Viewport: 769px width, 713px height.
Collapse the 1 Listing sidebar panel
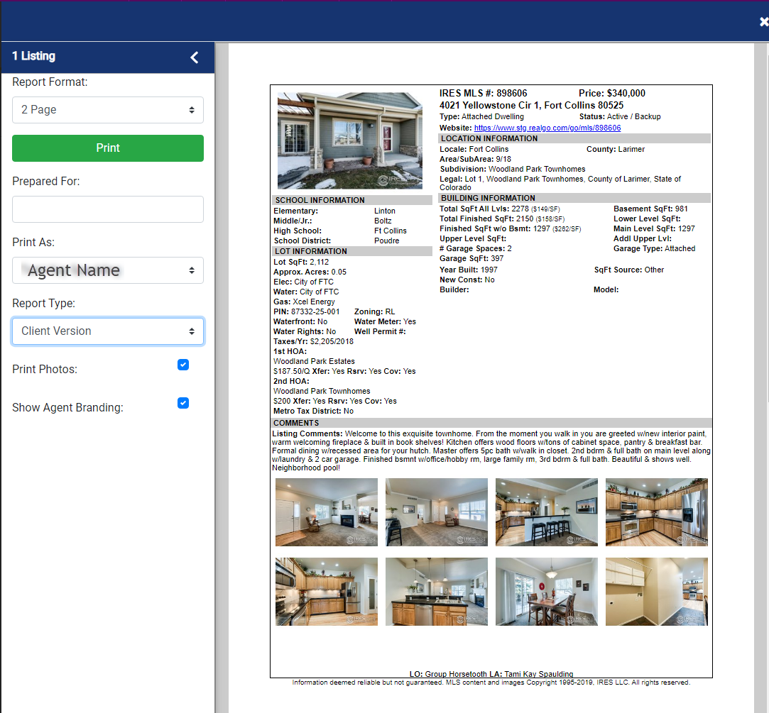click(x=194, y=57)
